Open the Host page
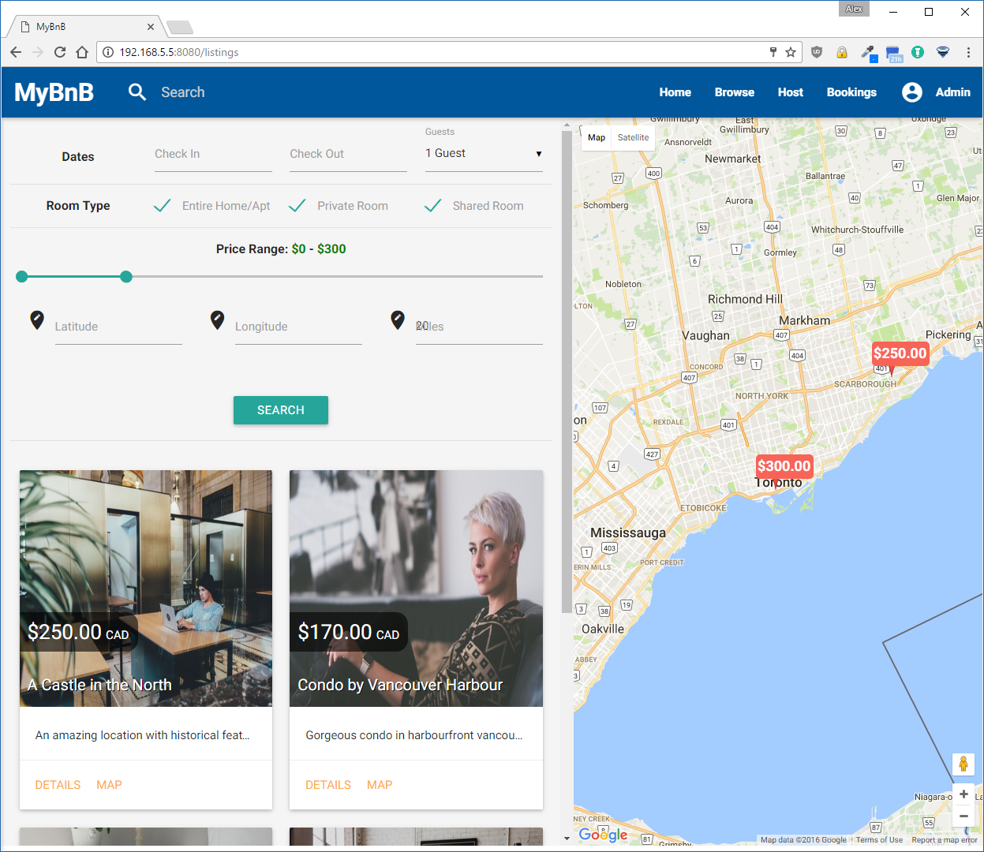The width and height of the screenshot is (984, 852). coord(791,92)
